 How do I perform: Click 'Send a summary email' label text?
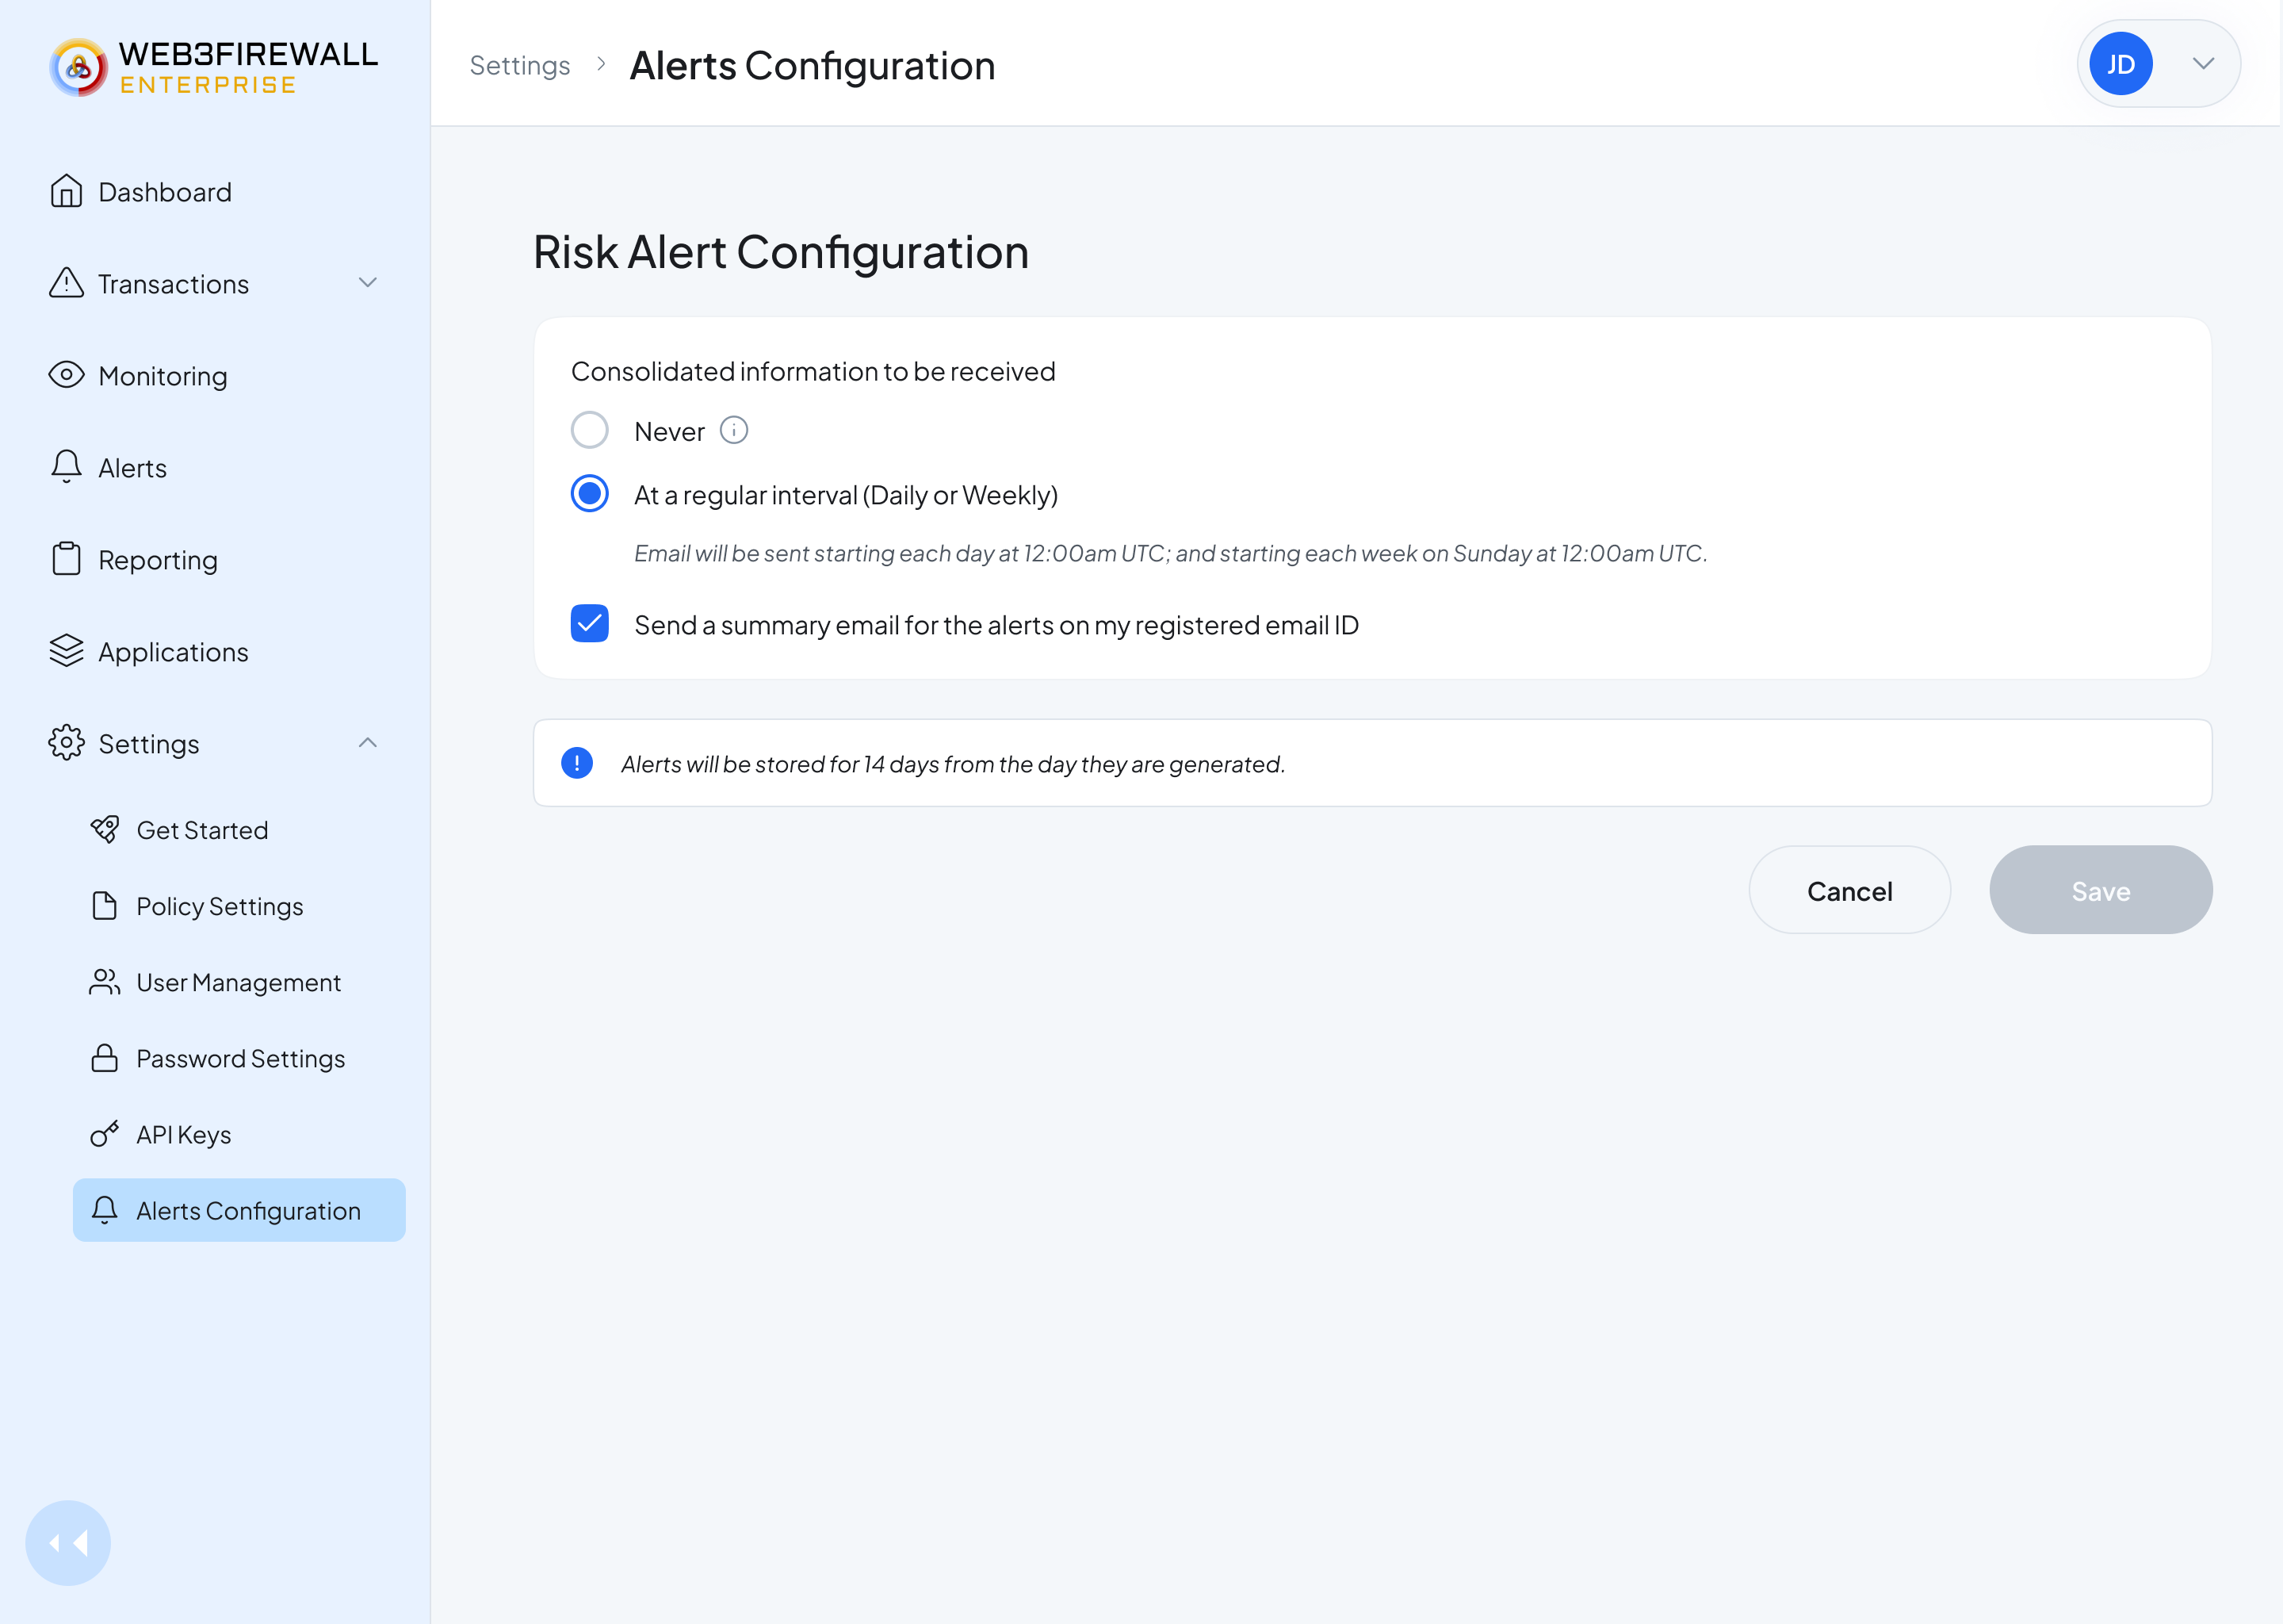pyautogui.click(x=996, y=625)
